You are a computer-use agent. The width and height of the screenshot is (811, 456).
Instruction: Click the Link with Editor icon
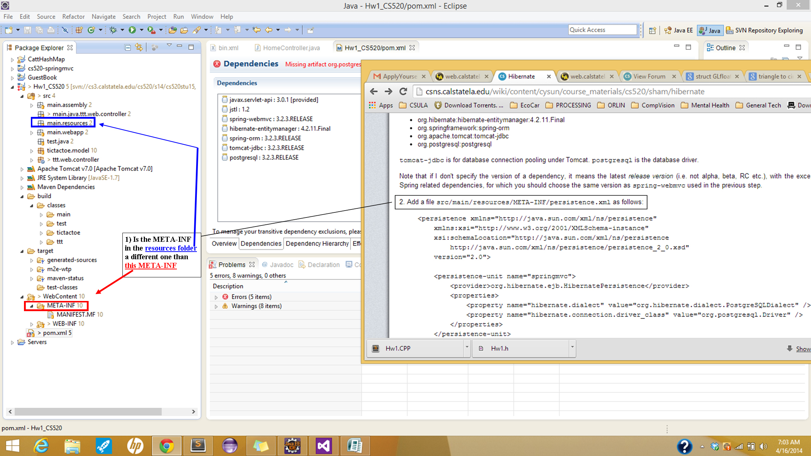click(x=139, y=48)
